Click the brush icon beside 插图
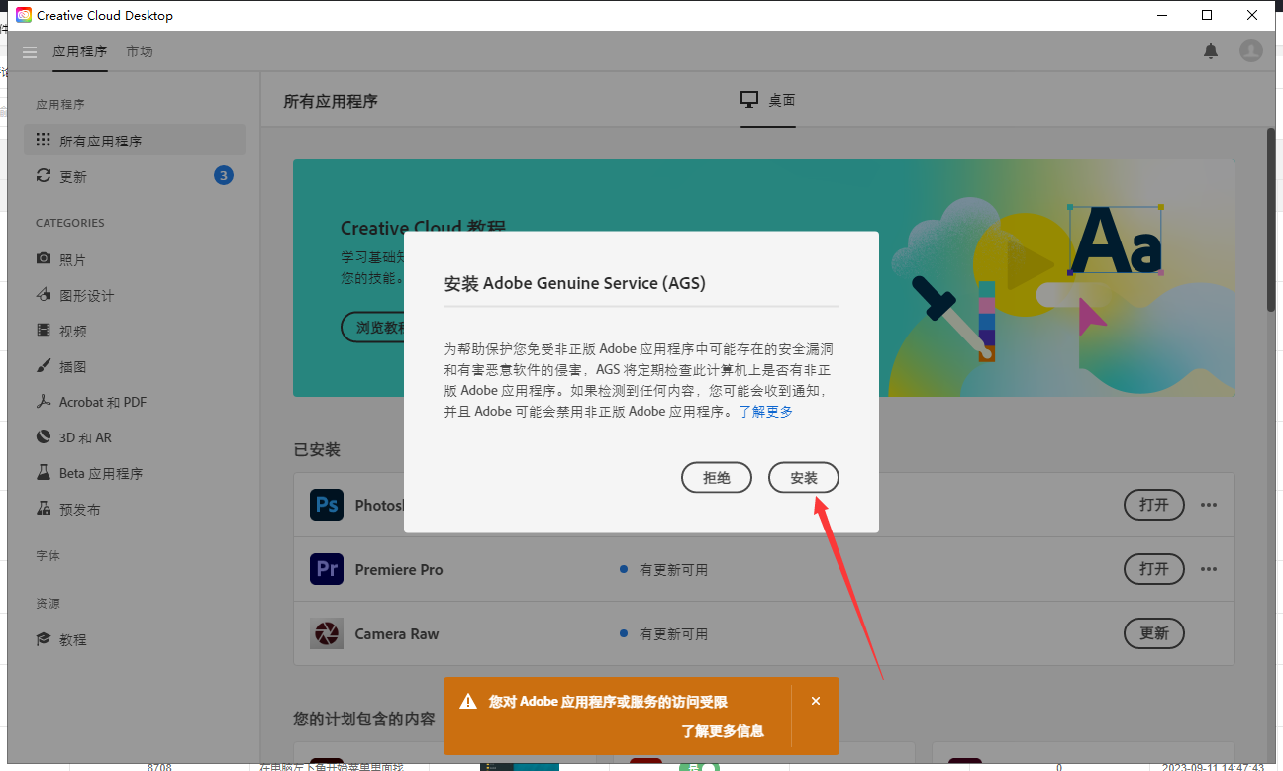The width and height of the screenshot is (1283, 771). pos(44,366)
